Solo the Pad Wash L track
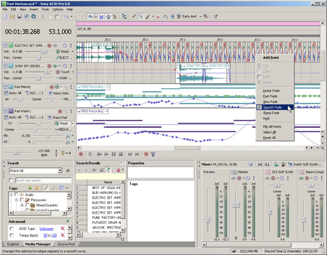The image size is (327, 255). [71, 111]
